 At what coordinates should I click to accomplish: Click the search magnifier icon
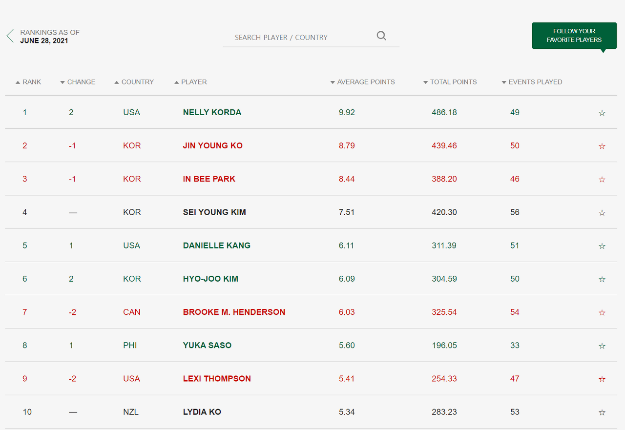tap(381, 36)
